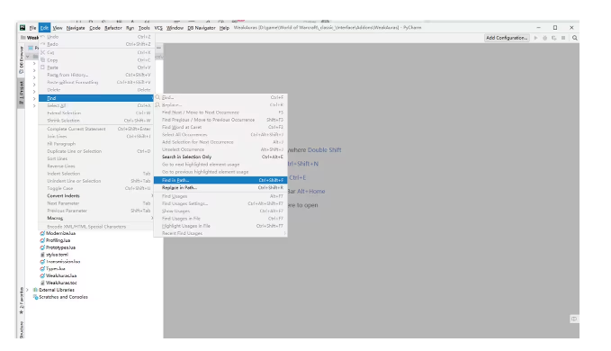The image size is (611, 351).
Task: Choose Encode XML/HTML Special Characters entry
Action: pyautogui.click(x=96, y=226)
